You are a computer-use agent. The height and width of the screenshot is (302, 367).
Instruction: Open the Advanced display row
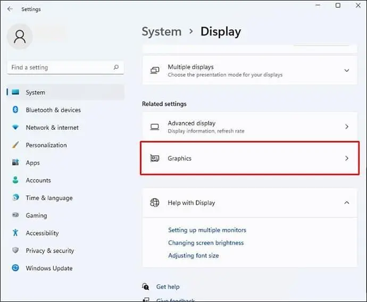250,127
